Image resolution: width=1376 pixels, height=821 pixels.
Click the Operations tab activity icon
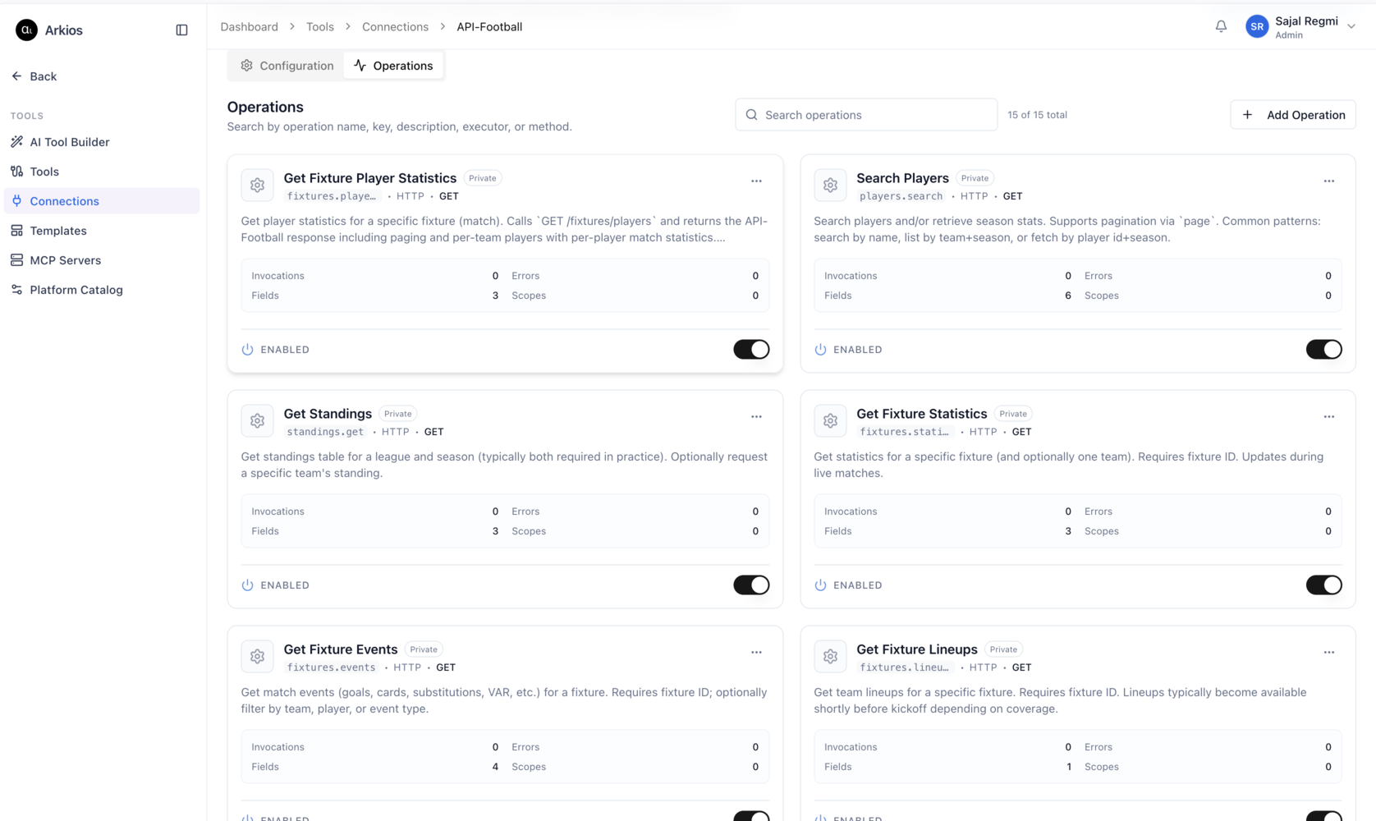(360, 66)
